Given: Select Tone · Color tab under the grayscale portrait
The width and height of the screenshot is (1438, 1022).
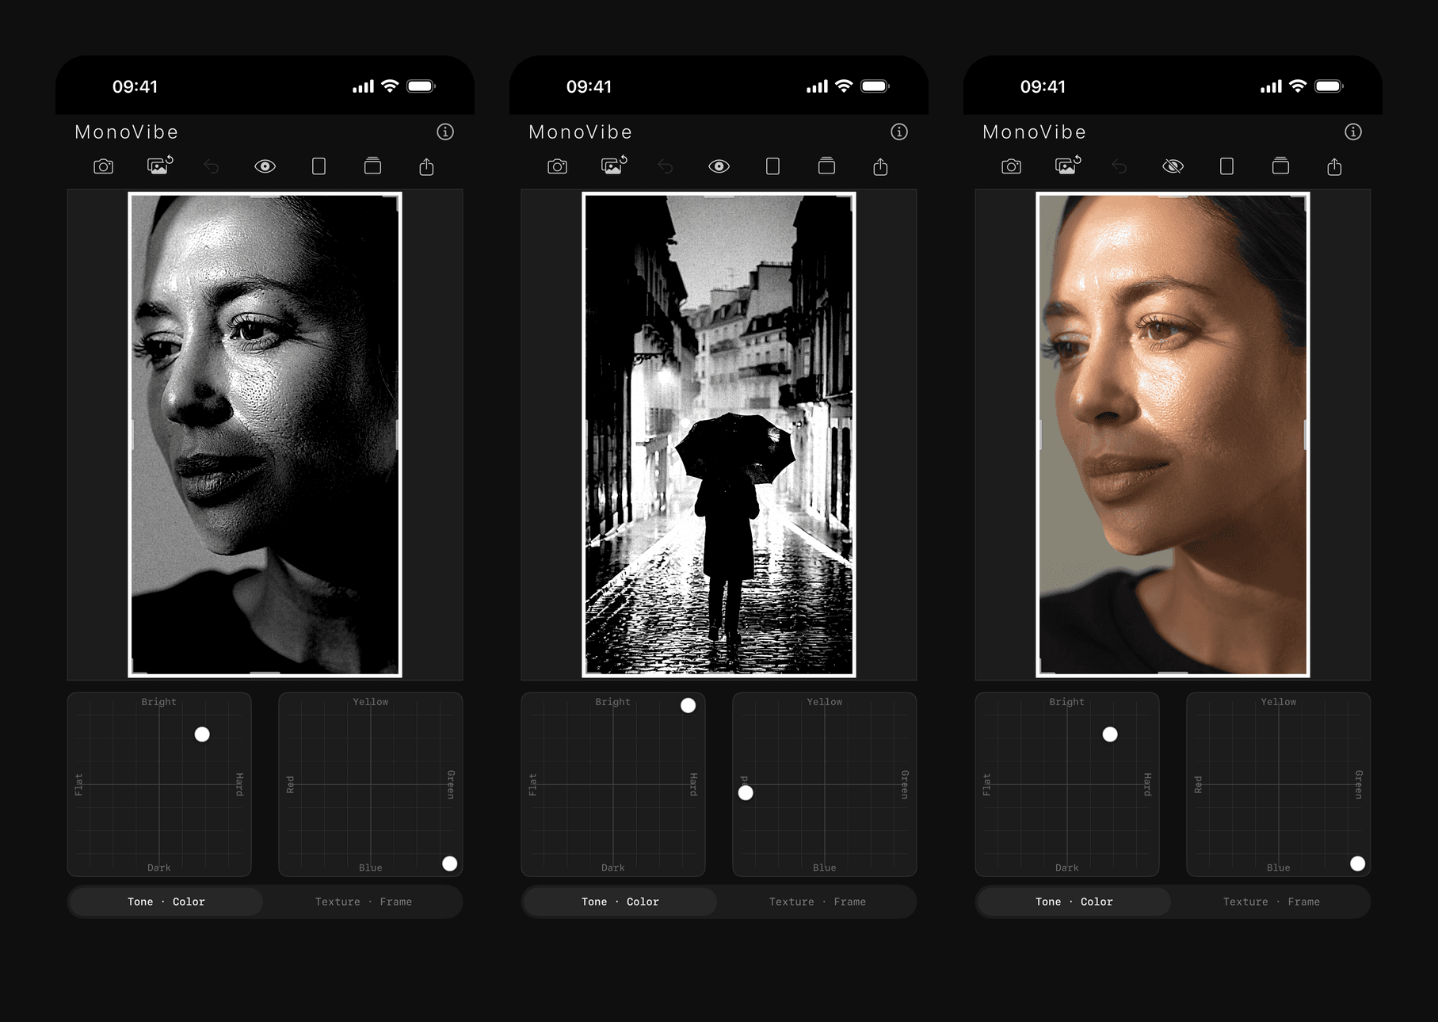Looking at the screenshot, I should (x=166, y=902).
